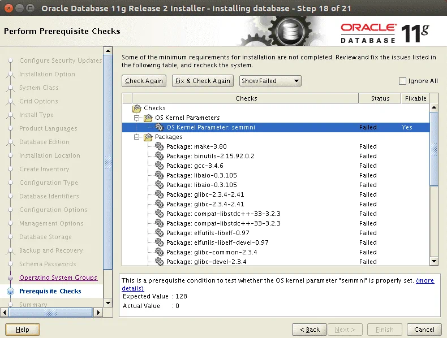Click the Back button
This screenshot has height=338, width=447.
(309, 330)
